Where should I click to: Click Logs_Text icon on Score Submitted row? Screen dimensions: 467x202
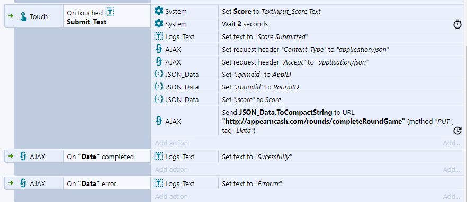[159, 36]
